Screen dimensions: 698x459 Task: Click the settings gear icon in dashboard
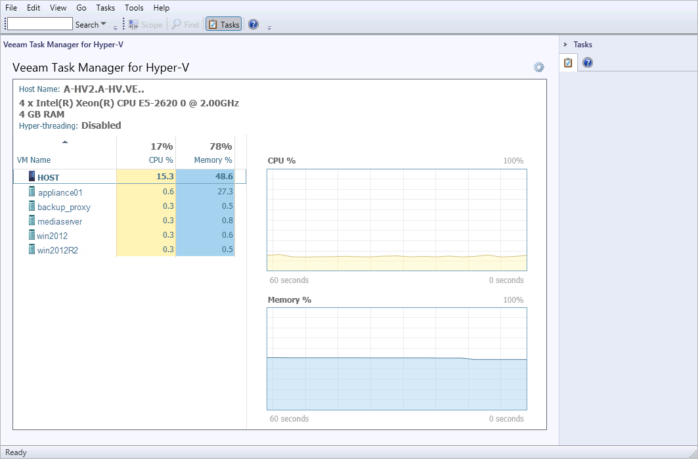(538, 67)
